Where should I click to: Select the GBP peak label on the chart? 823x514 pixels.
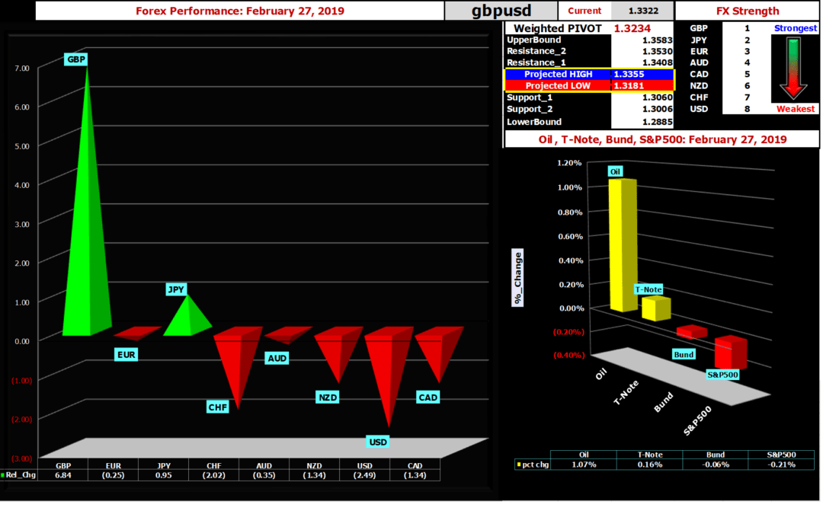[75, 59]
